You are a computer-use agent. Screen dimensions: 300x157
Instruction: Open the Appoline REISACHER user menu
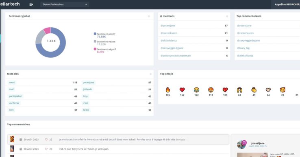(x=287, y=4)
